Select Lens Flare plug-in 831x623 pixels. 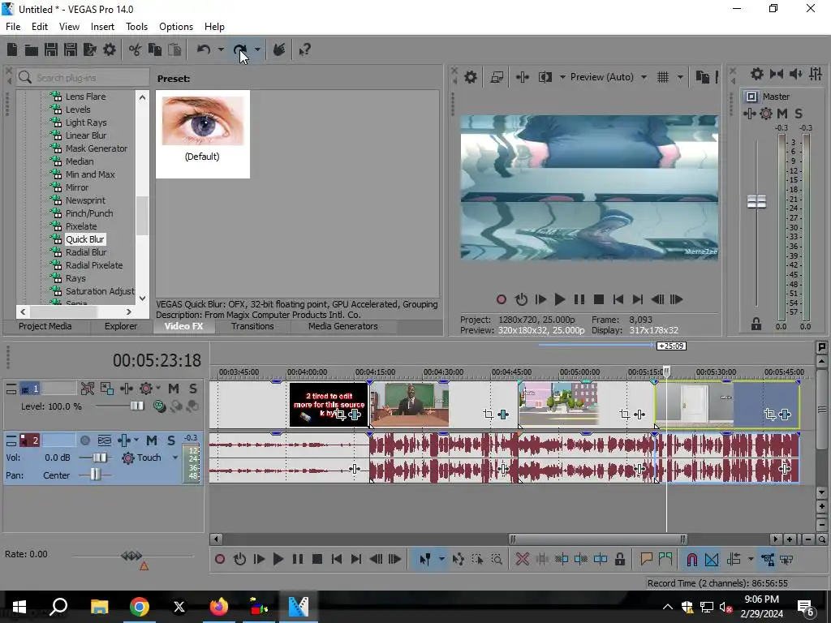(x=85, y=97)
